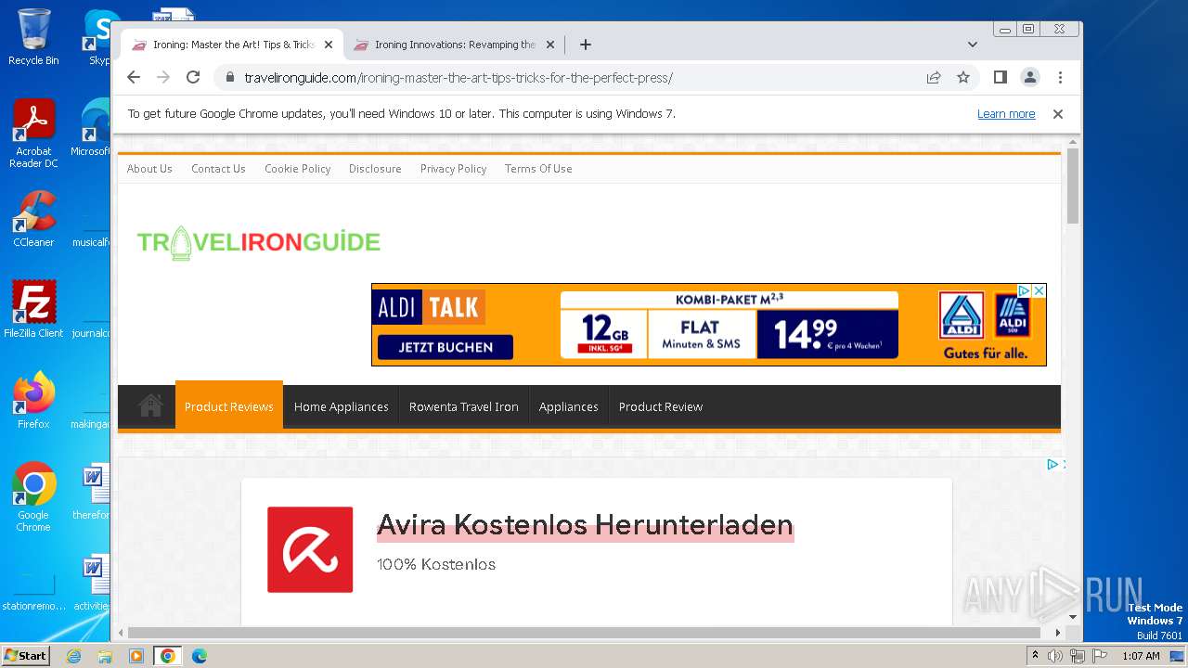Image resolution: width=1188 pixels, height=668 pixels.
Task: Go back using the browser back arrow
Action: [134, 78]
